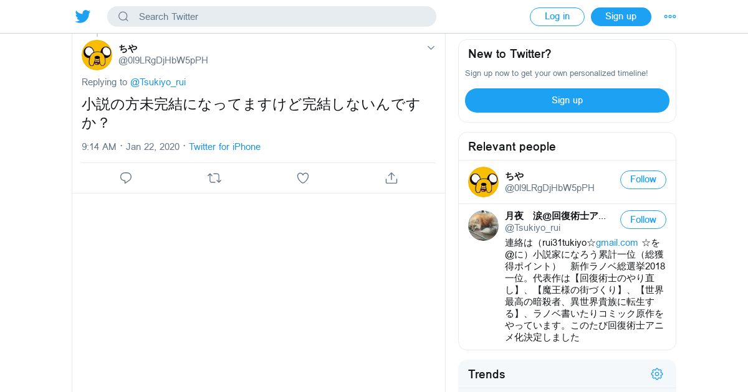Expand the tweet options chevron
The image size is (748, 392).
pos(431,48)
